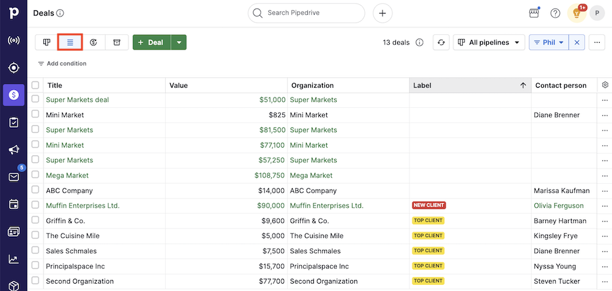Select the Griffin & Co. row checkbox
Viewport: 612px width, 291px height.
pyautogui.click(x=35, y=221)
